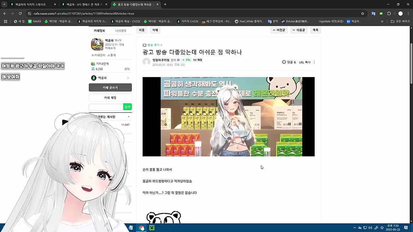
Task: Go back with the browser back arrow
Action: coord(5,14)
